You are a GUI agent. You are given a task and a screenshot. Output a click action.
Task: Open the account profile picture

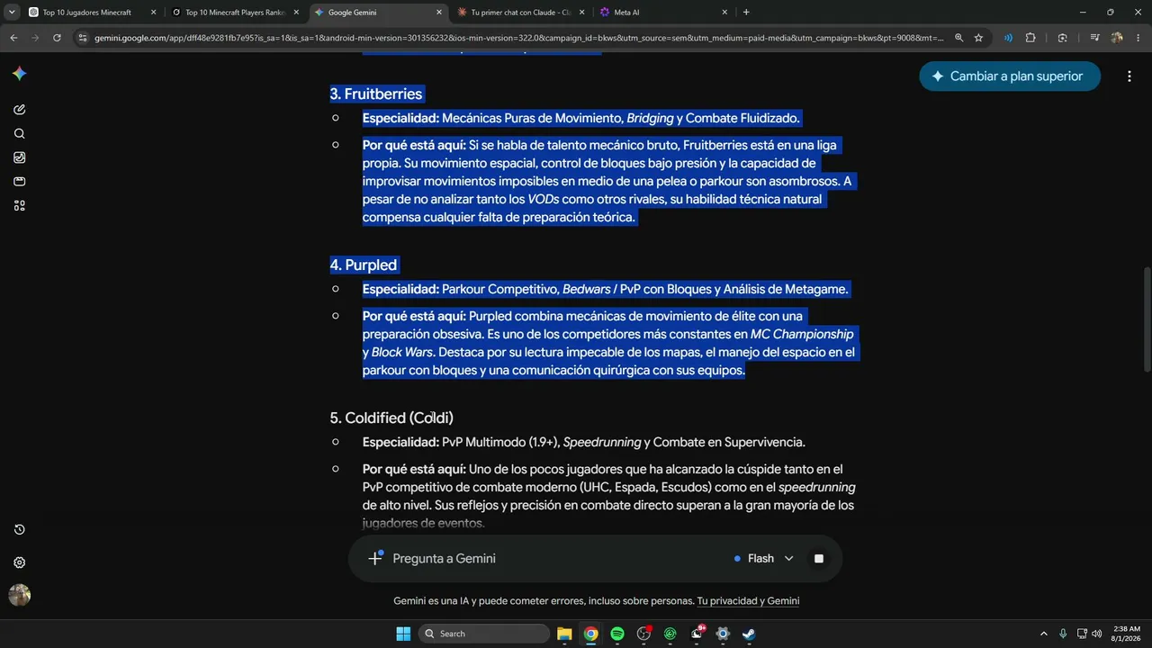click(x=19, y=595)
